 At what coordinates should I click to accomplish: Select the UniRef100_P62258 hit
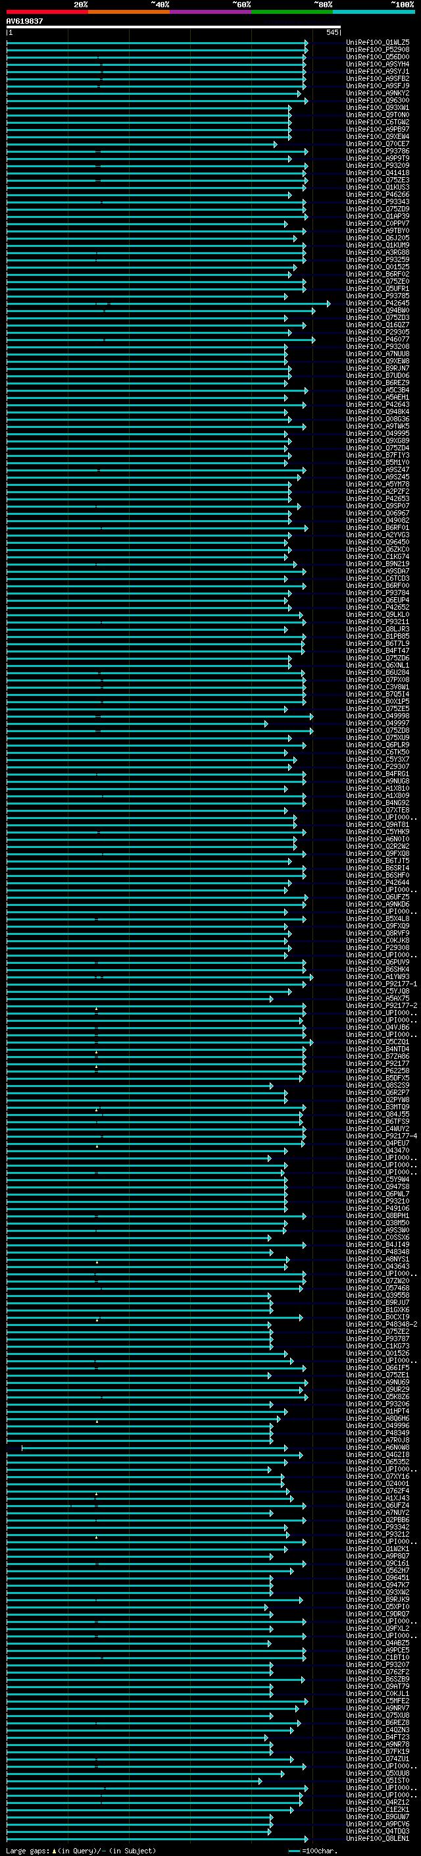[x=378, y=1071]
